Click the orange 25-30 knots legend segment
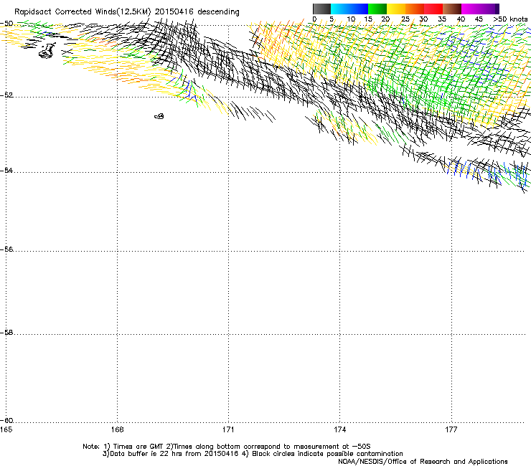531x466 pixels. 415,9
